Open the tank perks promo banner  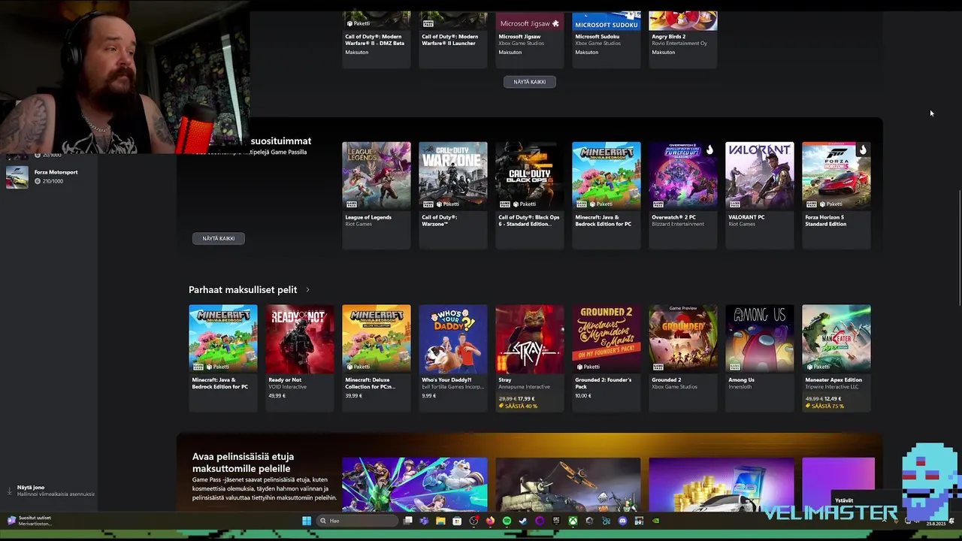[x=568, y=485]
